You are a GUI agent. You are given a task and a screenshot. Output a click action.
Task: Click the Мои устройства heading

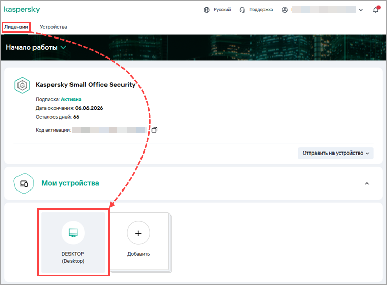[x=70, y=183]
